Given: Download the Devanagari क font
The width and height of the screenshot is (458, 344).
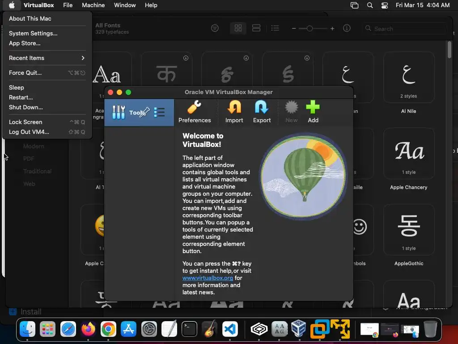Looking at the screenshot, I should (186, 58).
